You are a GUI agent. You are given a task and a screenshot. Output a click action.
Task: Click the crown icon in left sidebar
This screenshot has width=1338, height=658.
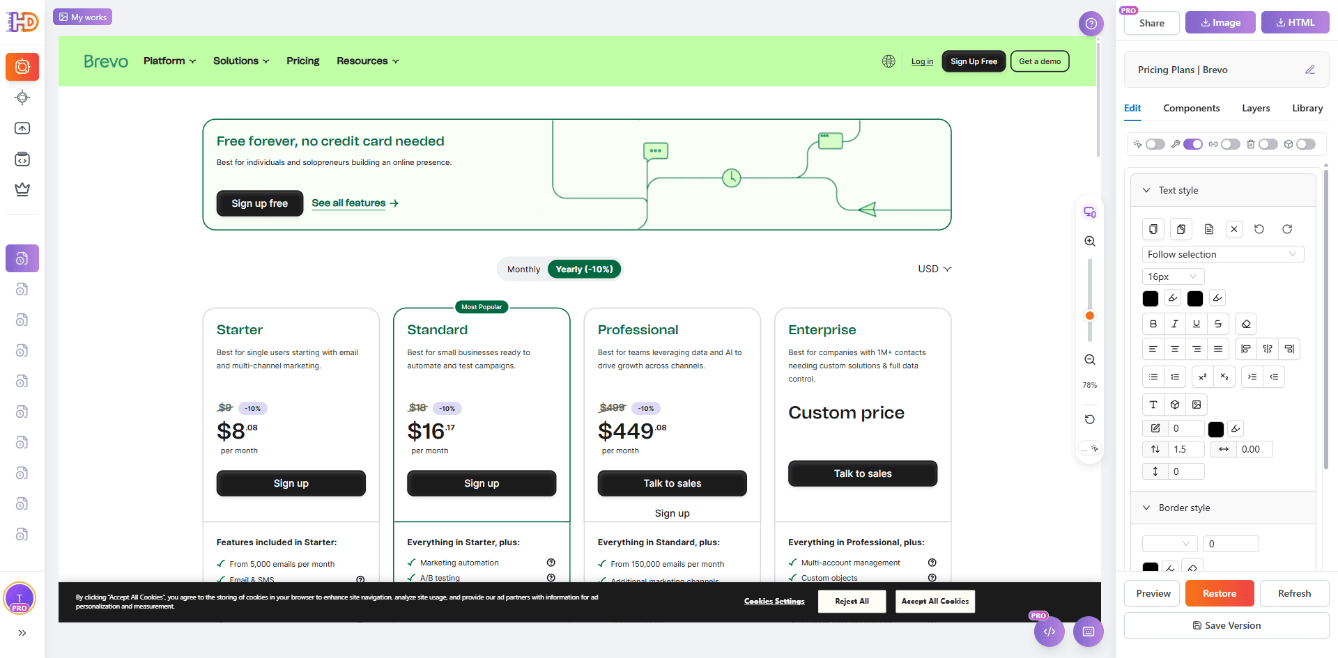point(22,189)
